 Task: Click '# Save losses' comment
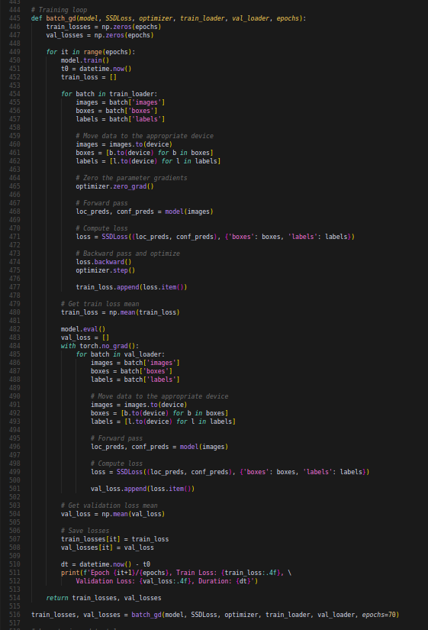[x=85, y=531]
